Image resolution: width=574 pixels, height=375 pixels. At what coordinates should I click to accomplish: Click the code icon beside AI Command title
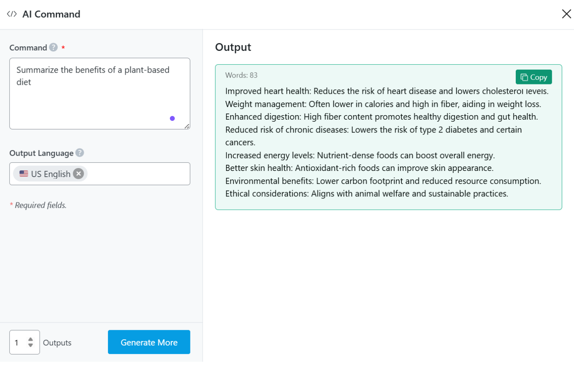[12, 14]
